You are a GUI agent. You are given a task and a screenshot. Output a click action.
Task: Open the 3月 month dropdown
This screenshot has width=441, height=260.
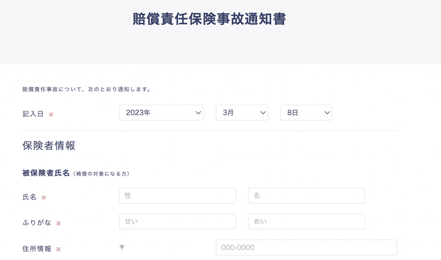242,113
